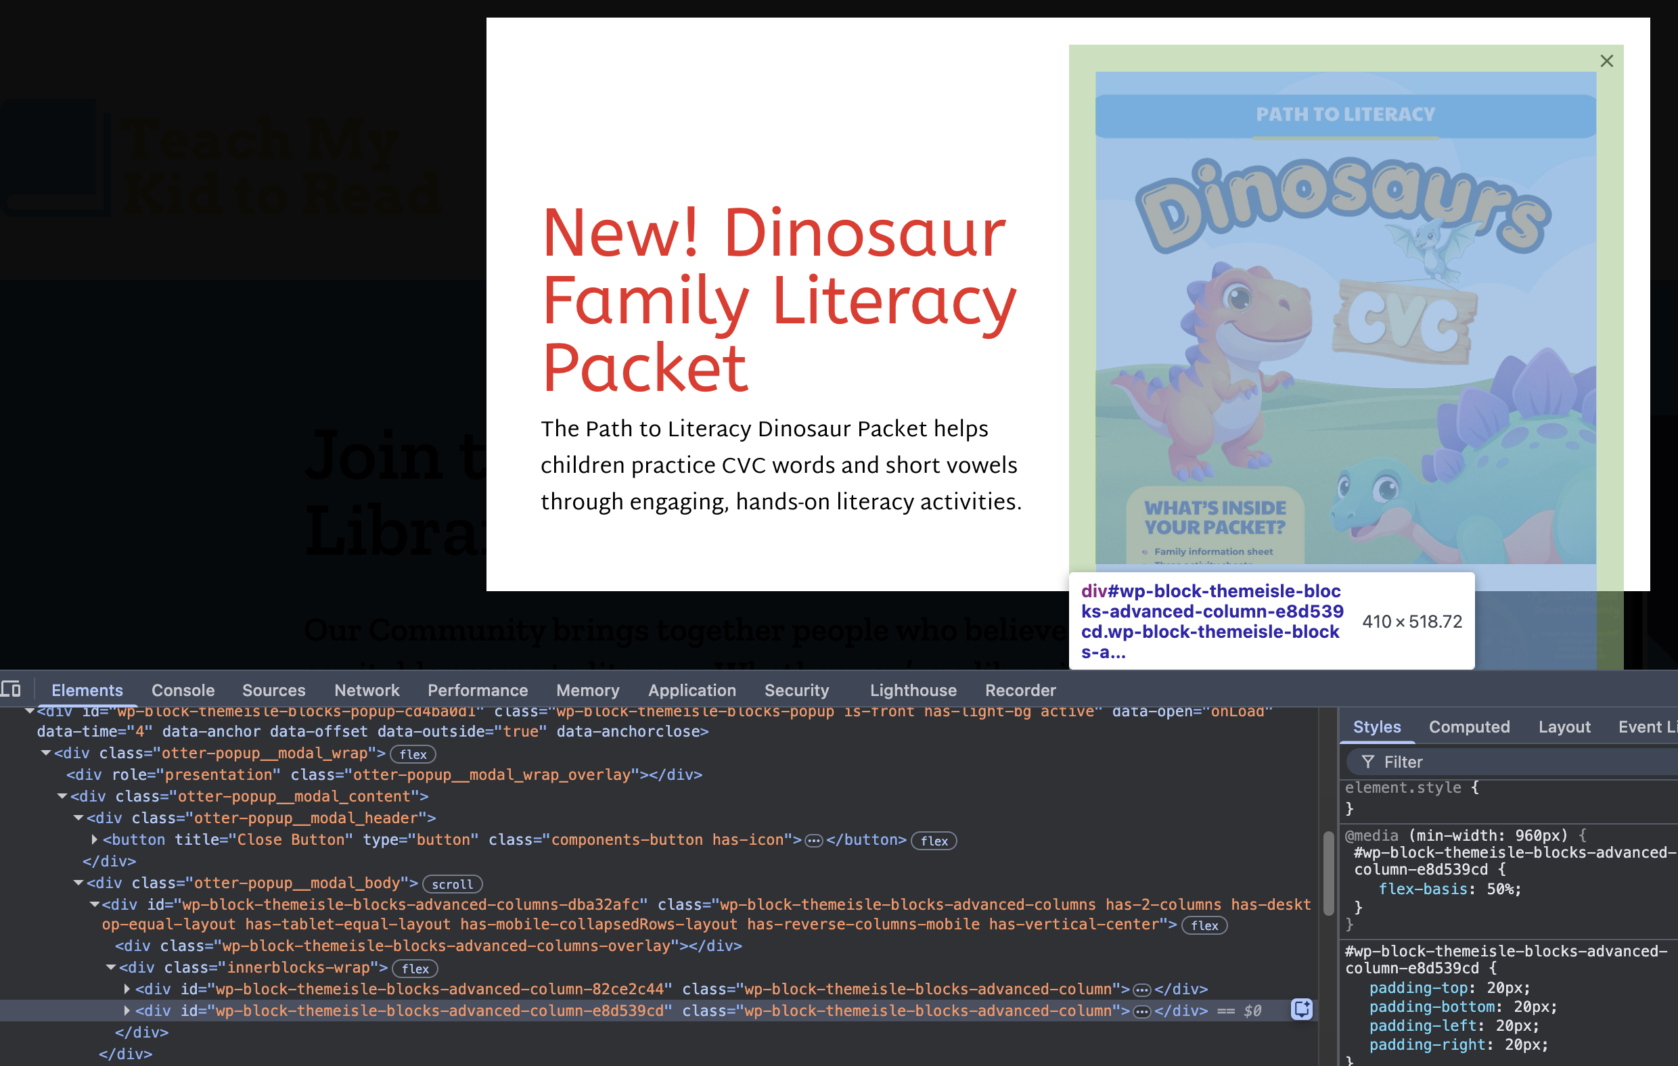This screenshot has width=1678, height=1066.
Task: Expand the Close Button element node
Action: tap(95, 839)
